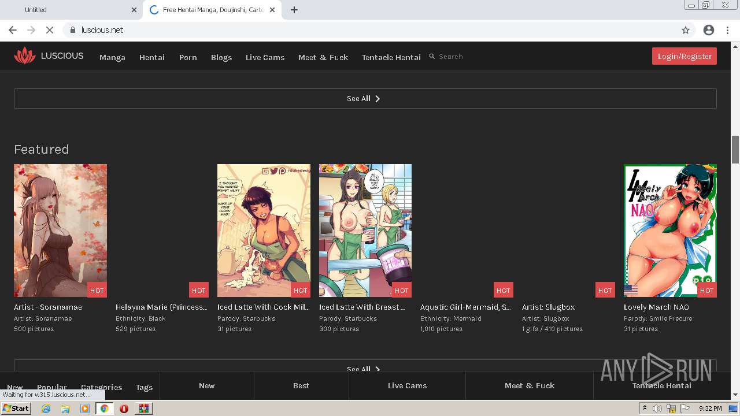Click the network tray icon
This screenshot has width=740, height=416.
pos(671,408)
